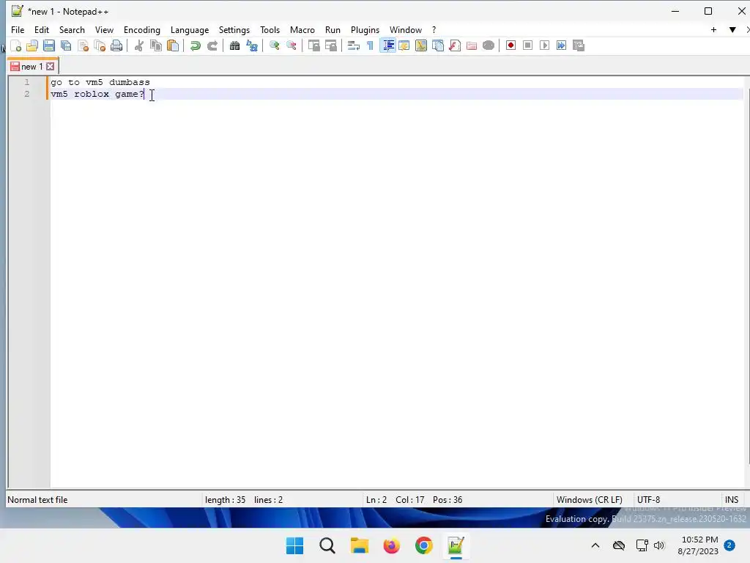
Task: Open the Run menu
Action: coord(333,29)
